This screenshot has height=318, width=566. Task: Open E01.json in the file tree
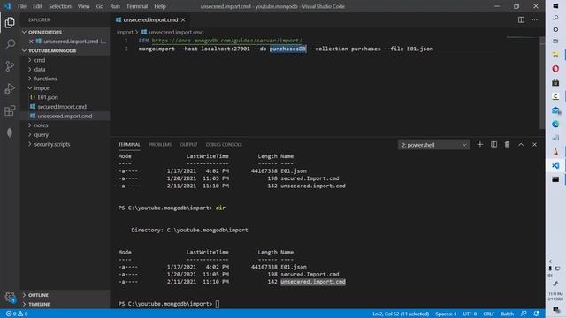click(47, 97)
